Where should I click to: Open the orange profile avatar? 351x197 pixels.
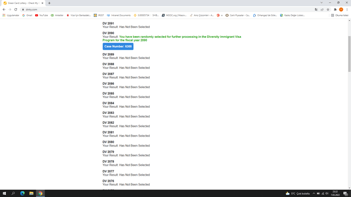tap(341, 10)
